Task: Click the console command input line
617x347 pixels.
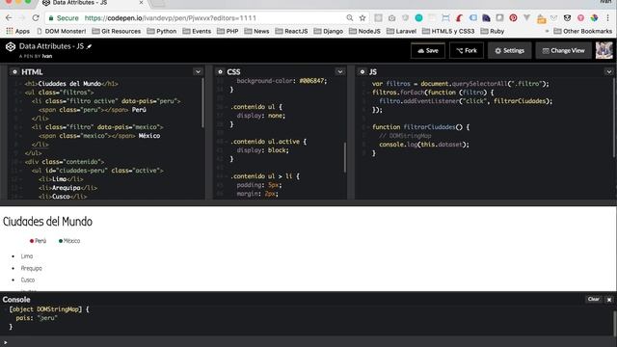Action: tap(308, 342)
